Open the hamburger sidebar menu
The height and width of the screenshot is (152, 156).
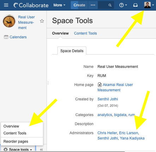click(6, 5)
